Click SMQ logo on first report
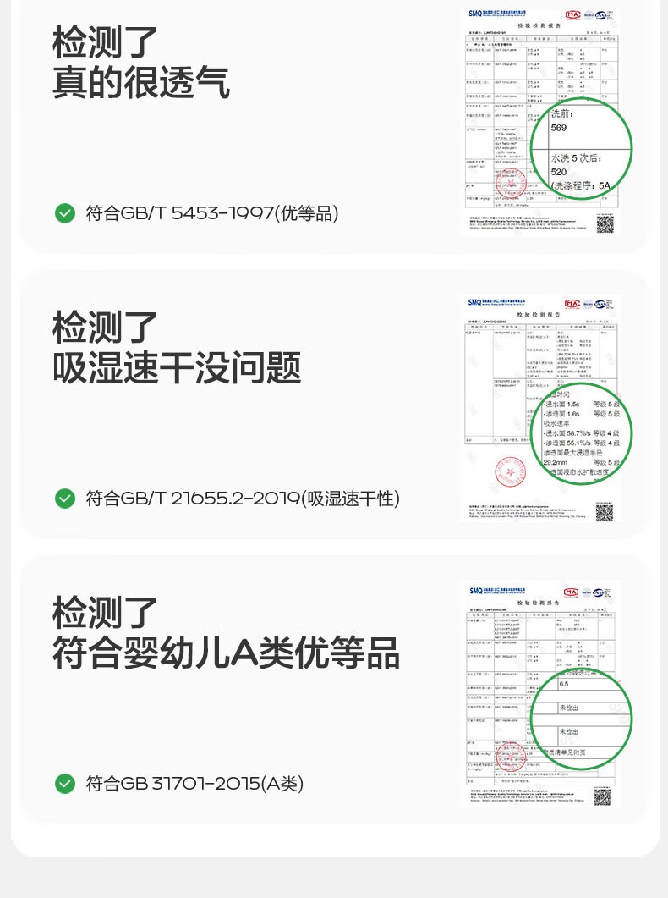The image size is (668, 898). 474,14
